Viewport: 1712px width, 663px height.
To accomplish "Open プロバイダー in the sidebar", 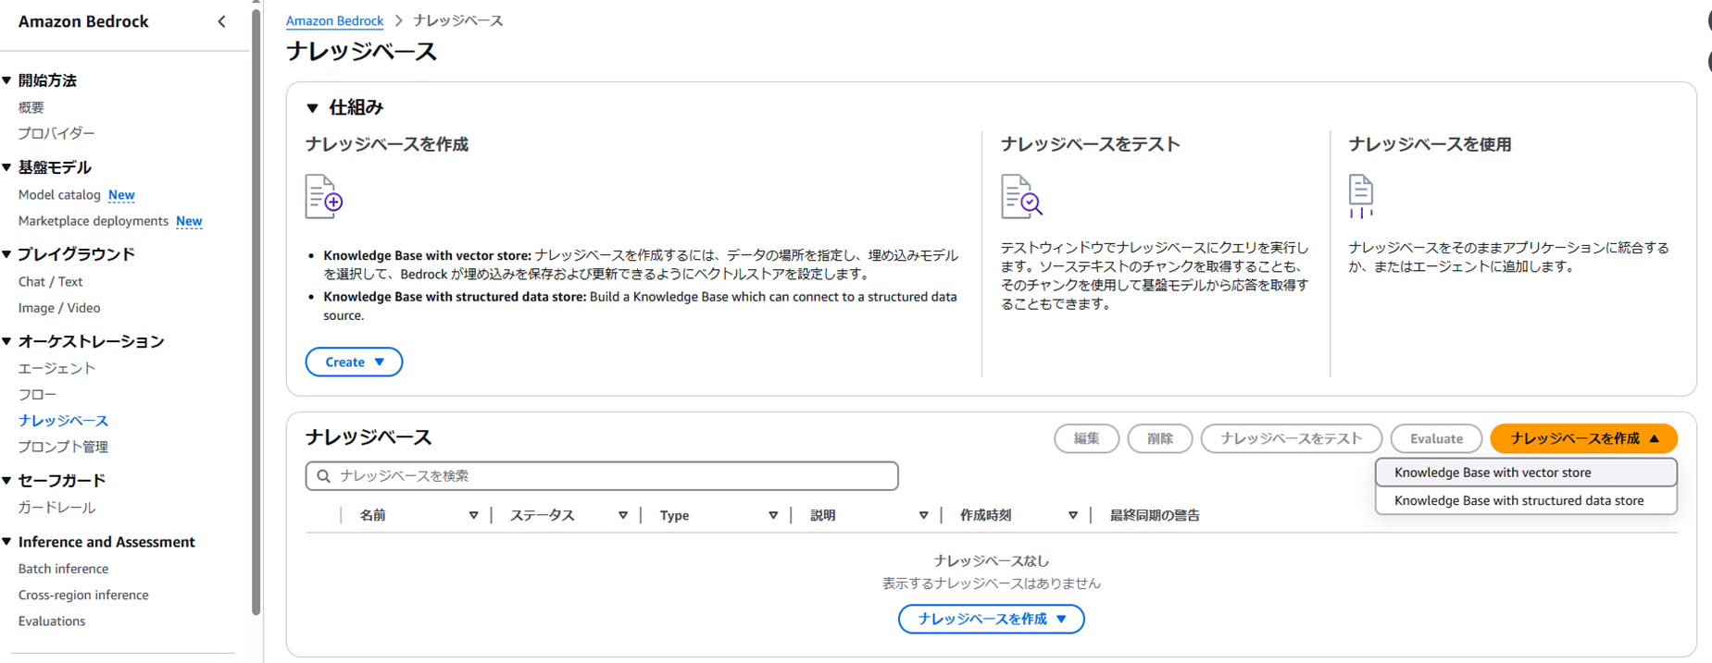I will 56,133.
